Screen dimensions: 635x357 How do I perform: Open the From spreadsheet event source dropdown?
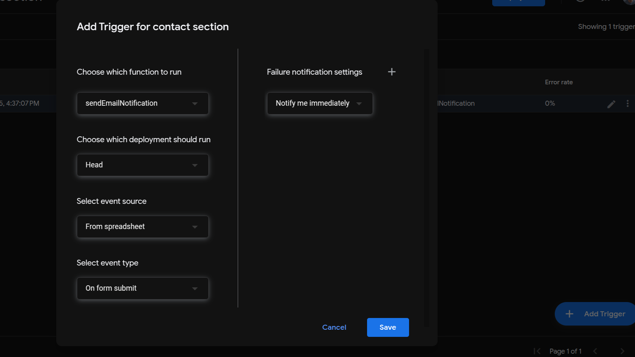tap(143, 227)
